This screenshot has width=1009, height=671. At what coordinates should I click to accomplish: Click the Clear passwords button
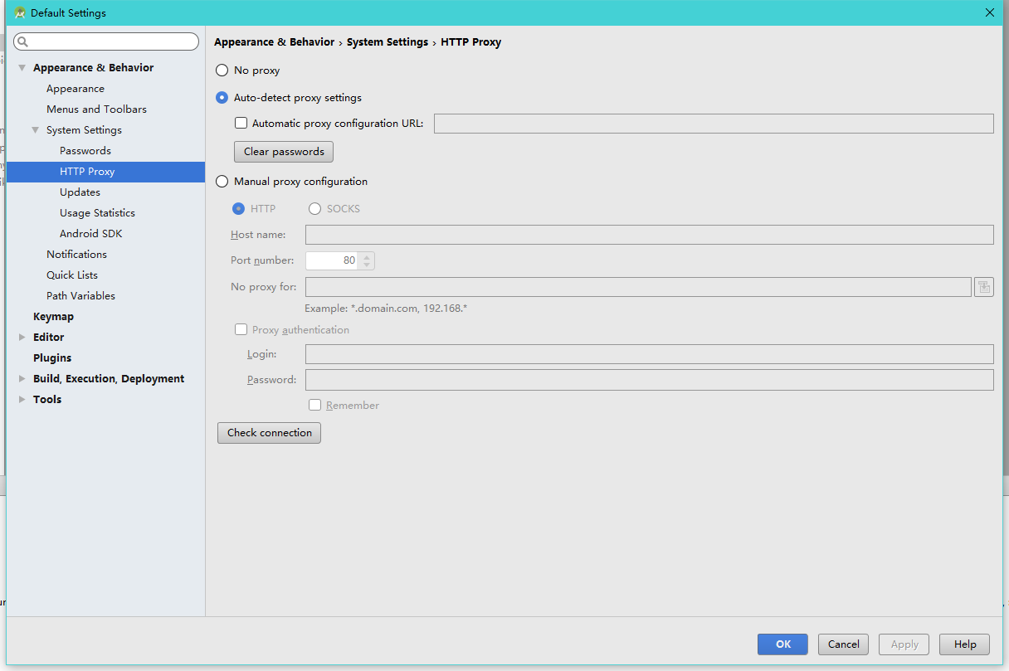point(284,152)
